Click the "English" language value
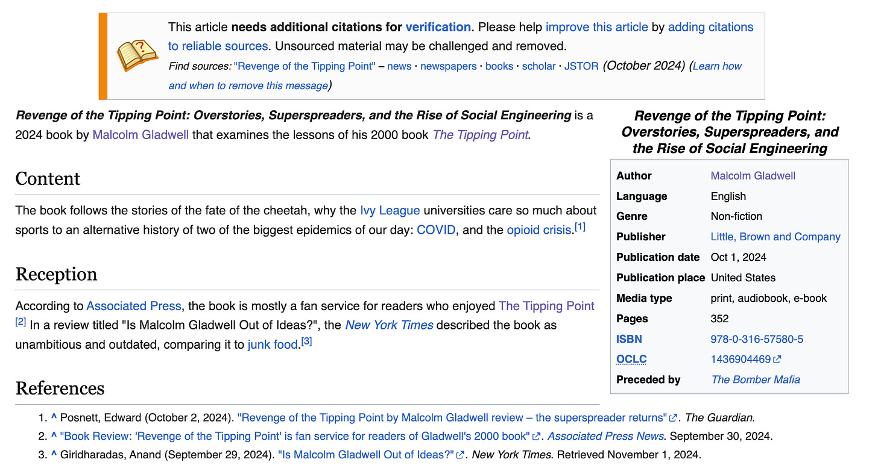Viewport: 878px width, 471px height. point(728,196)
